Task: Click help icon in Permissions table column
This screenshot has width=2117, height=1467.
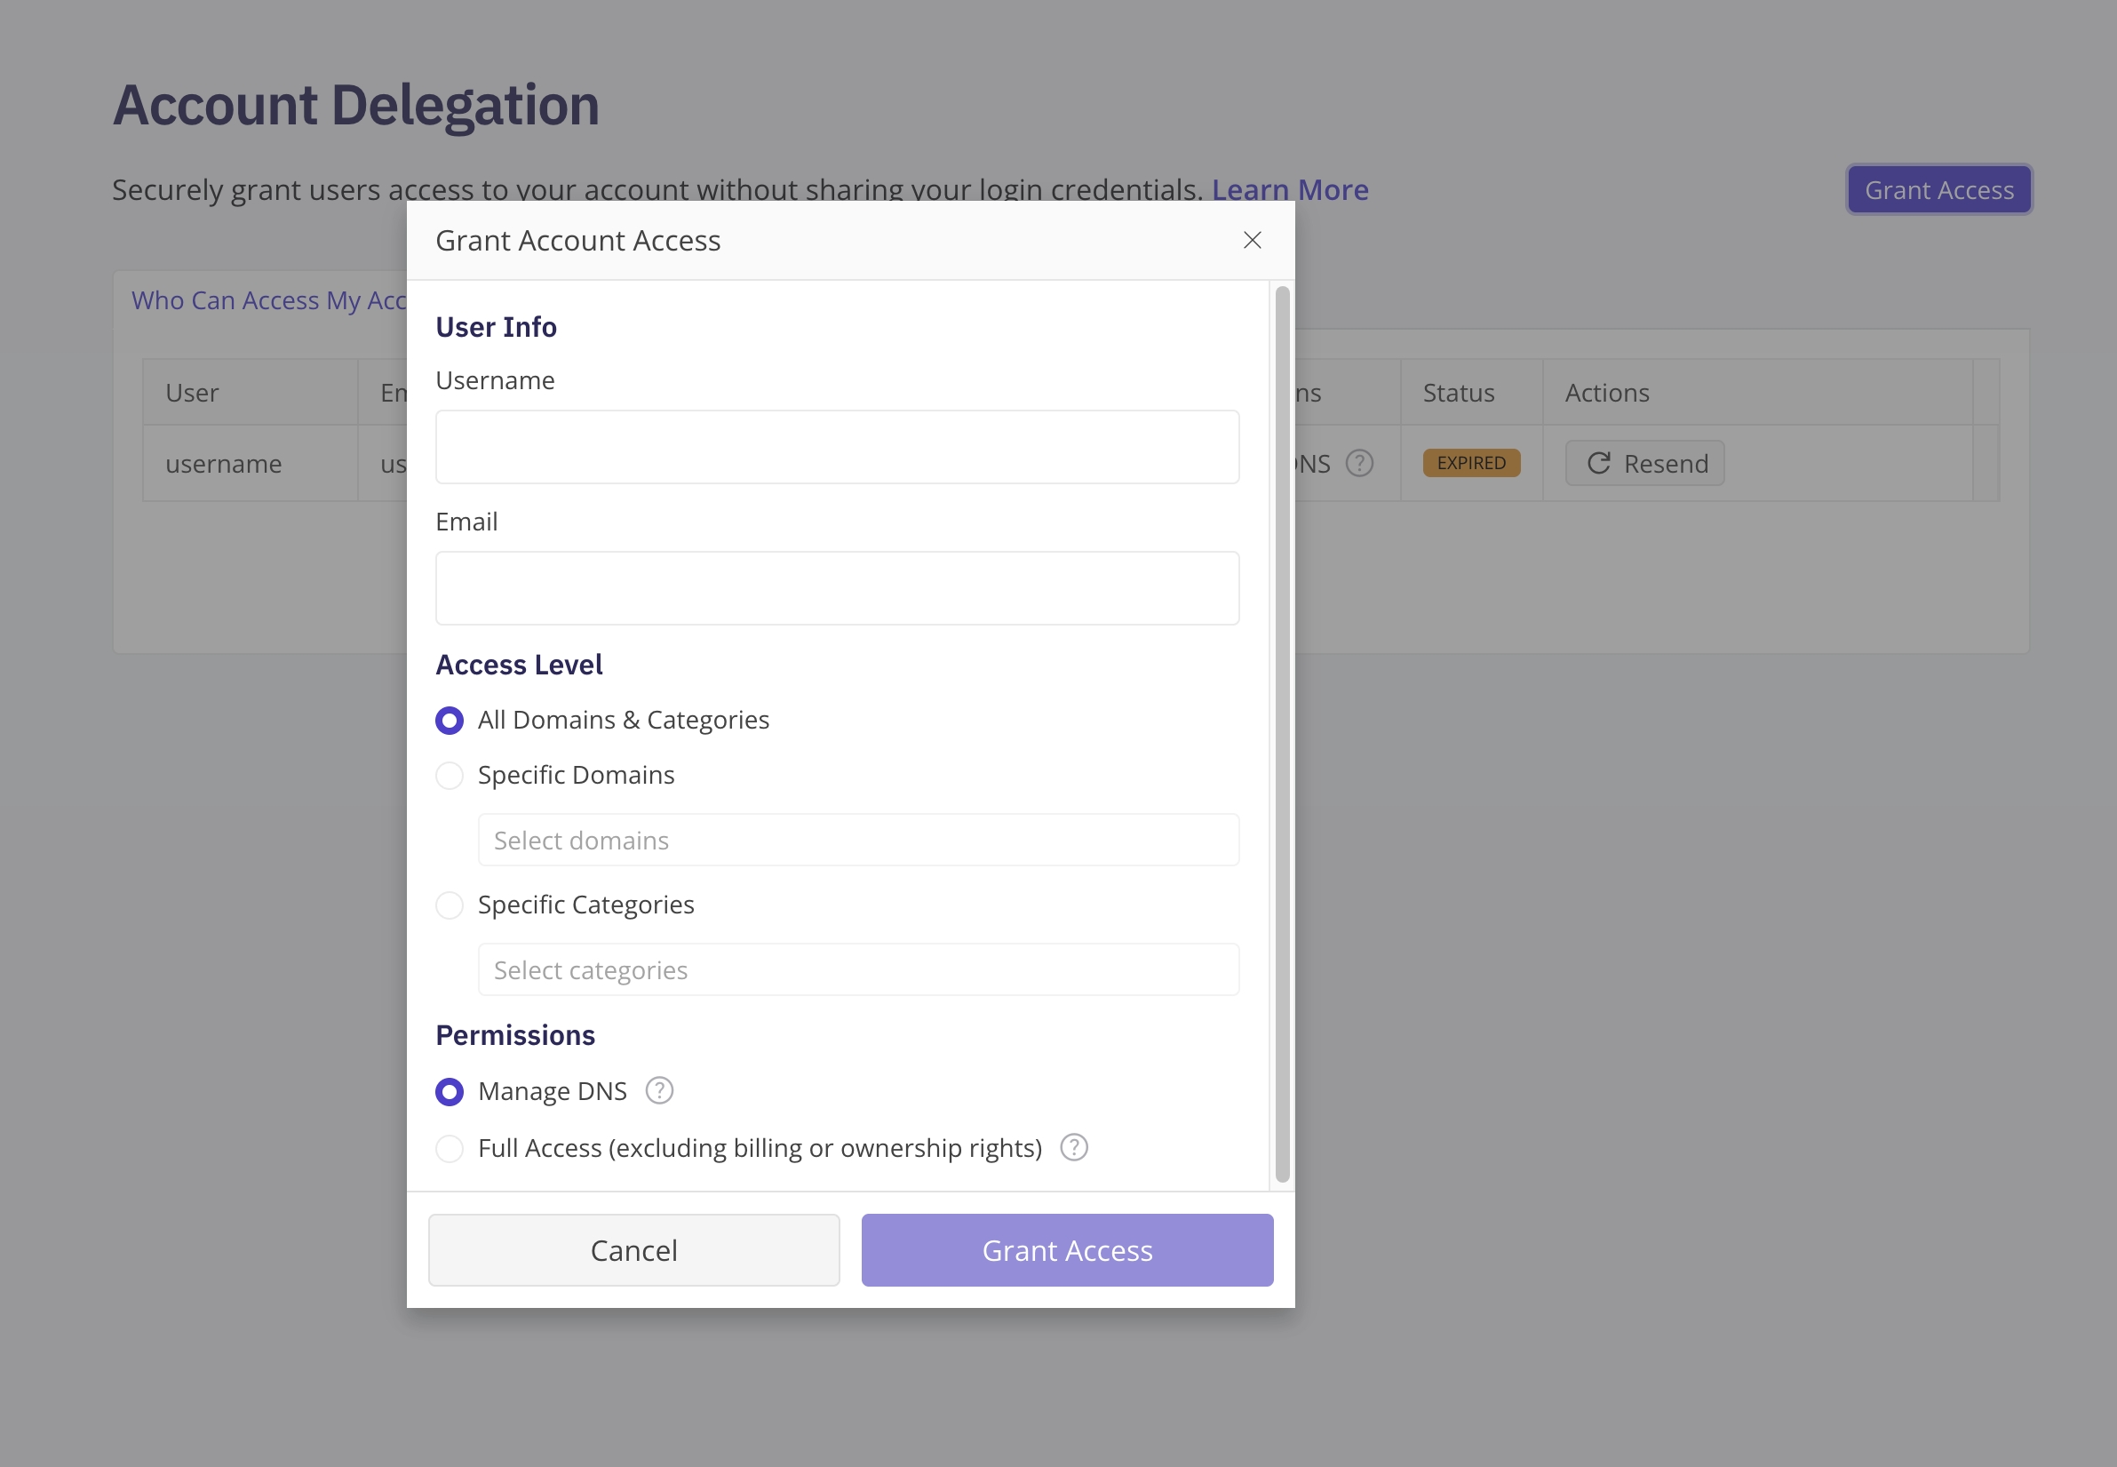Action: (1359, 463)
